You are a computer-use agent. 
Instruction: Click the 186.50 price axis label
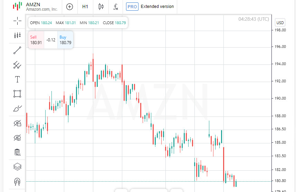tap(280, 129)
